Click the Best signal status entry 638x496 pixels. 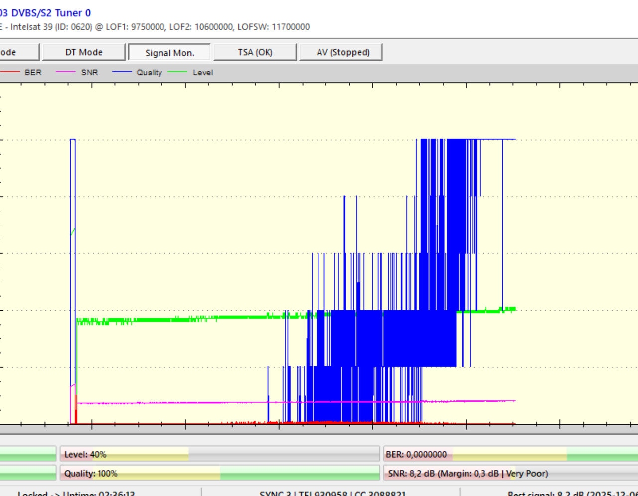pyautogui.click(x=573, y=493)
